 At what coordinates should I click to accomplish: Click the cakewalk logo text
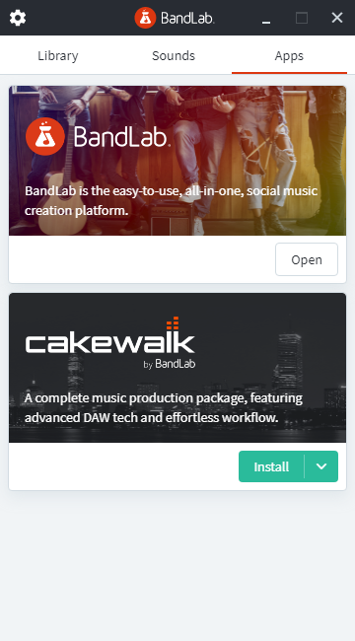110,342
